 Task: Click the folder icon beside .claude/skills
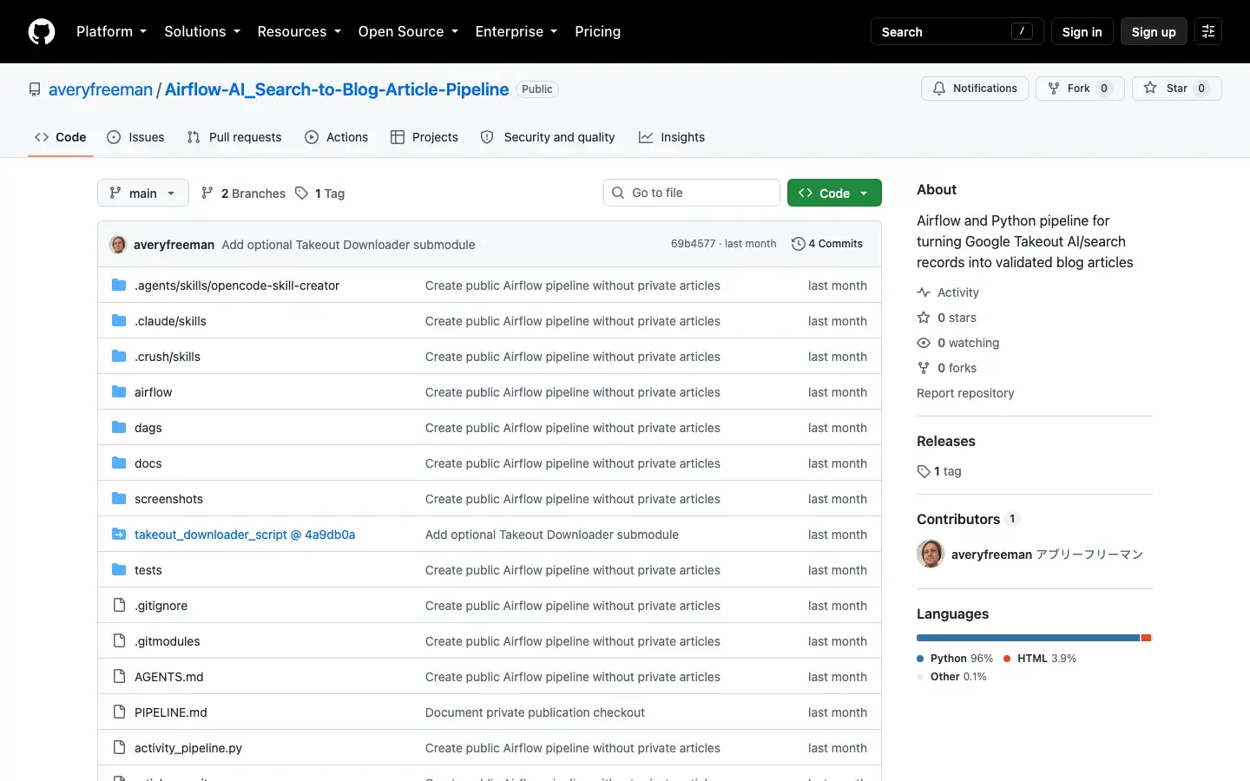tap(119, 321)
